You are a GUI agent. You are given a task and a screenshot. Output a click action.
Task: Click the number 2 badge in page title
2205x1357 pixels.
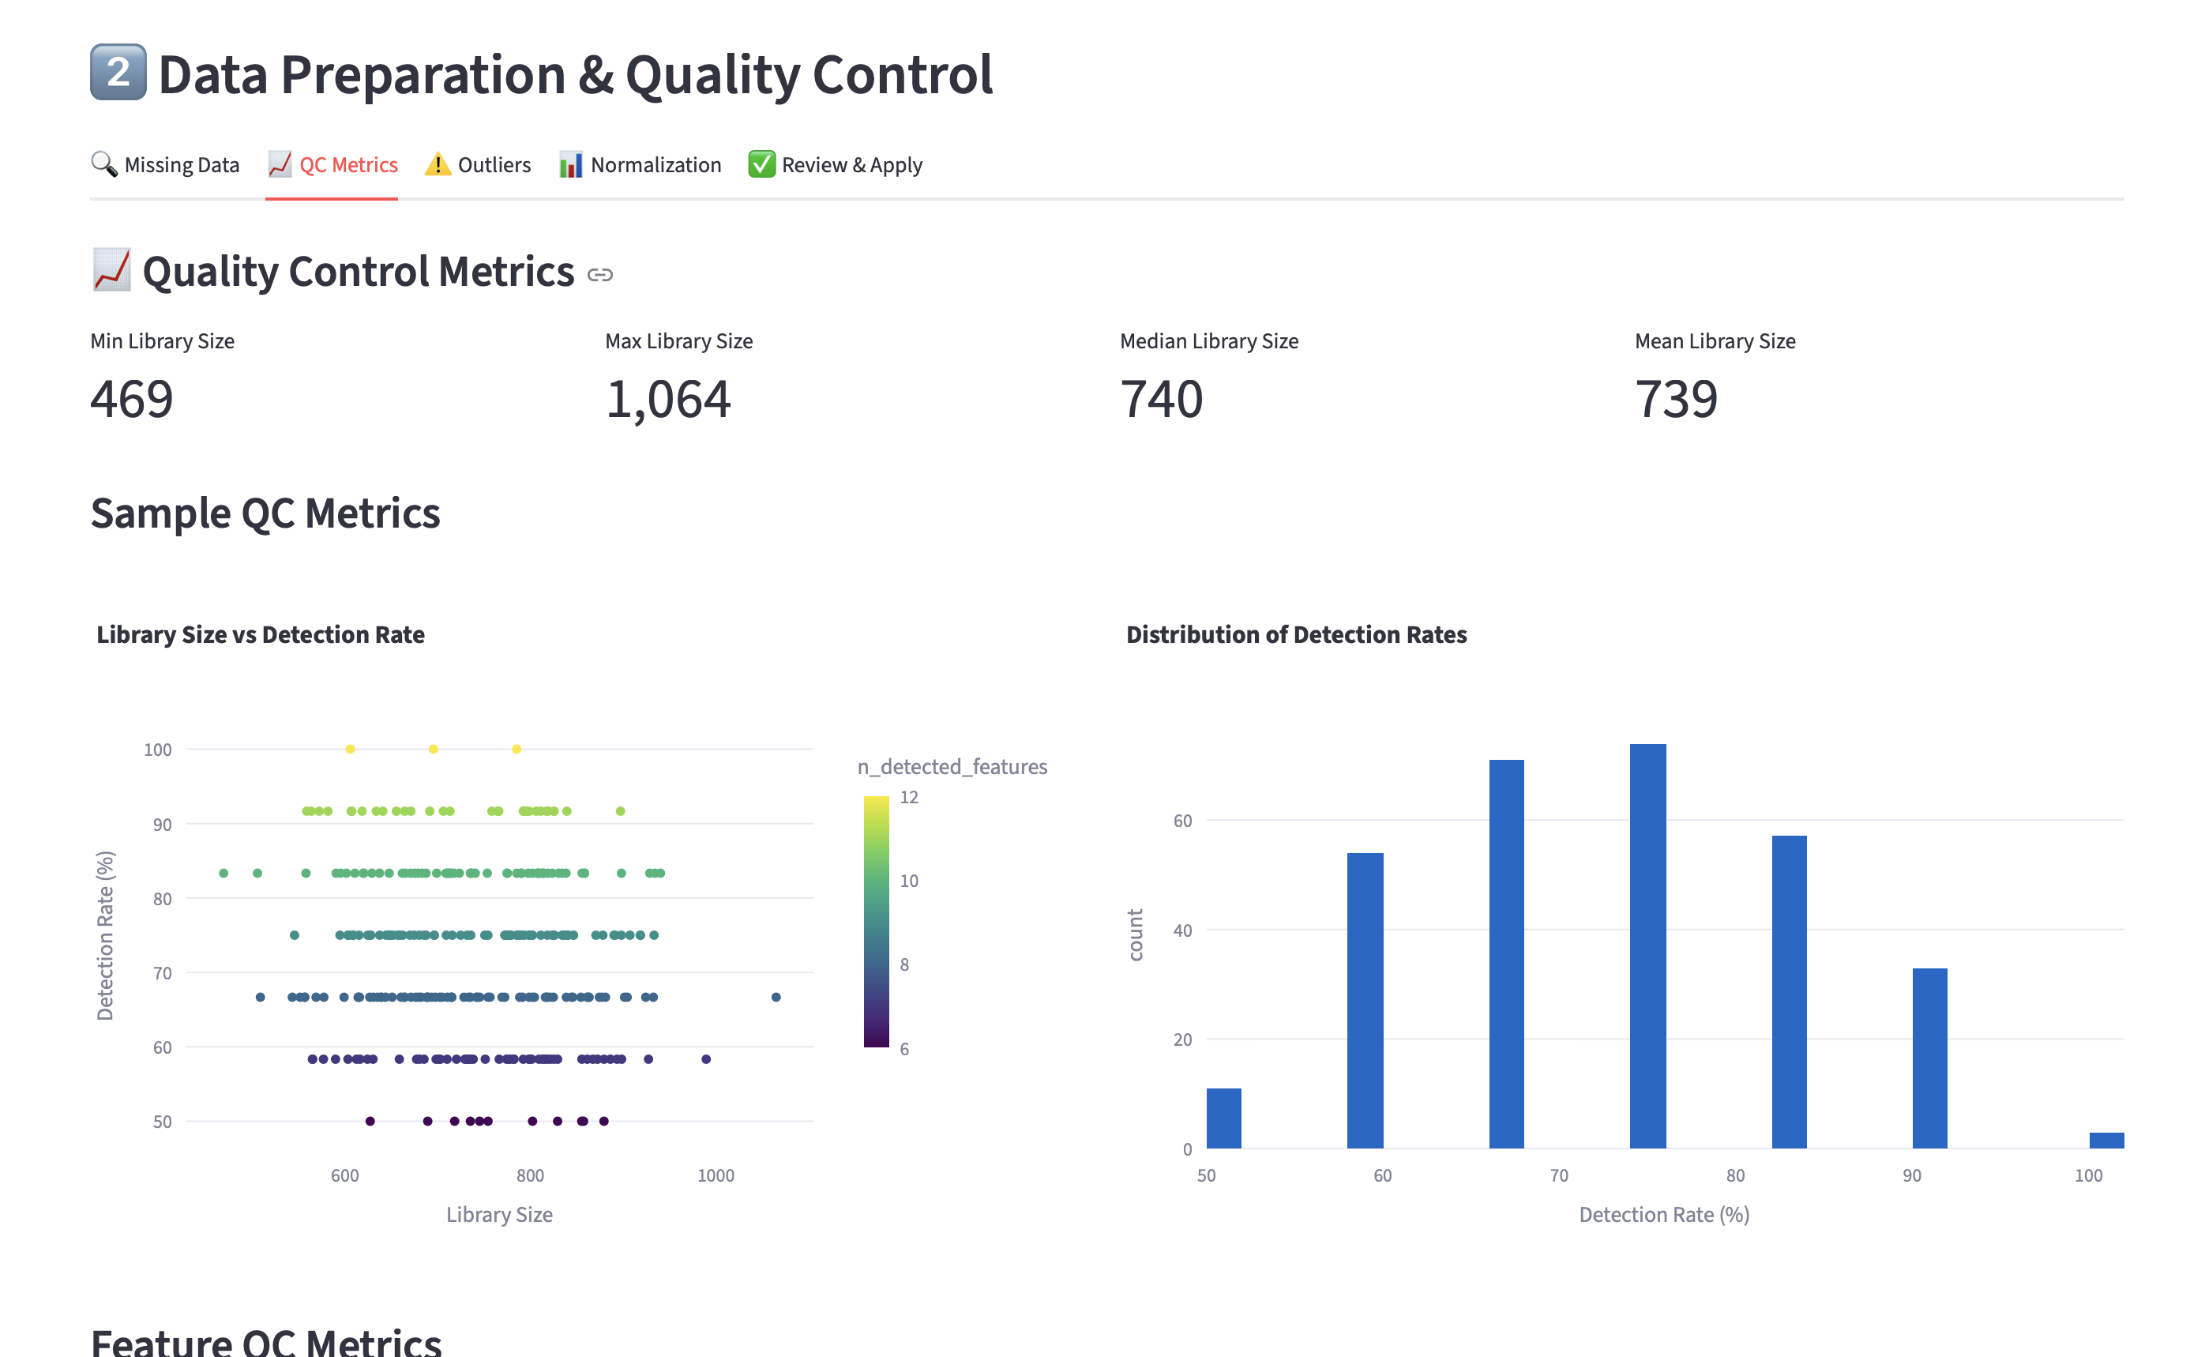tap(118, 72)
